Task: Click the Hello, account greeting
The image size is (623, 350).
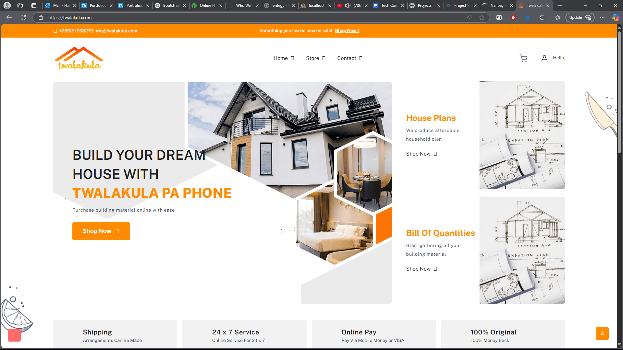Action: (x=559, y=58)
